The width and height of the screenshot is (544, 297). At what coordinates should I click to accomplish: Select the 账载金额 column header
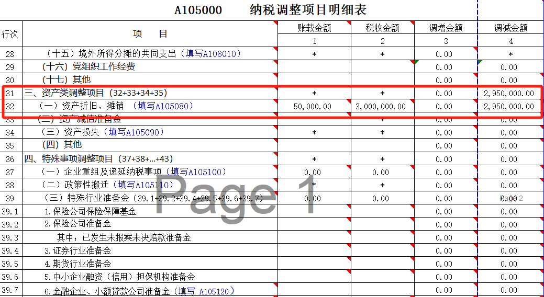(x=314, y=28)
